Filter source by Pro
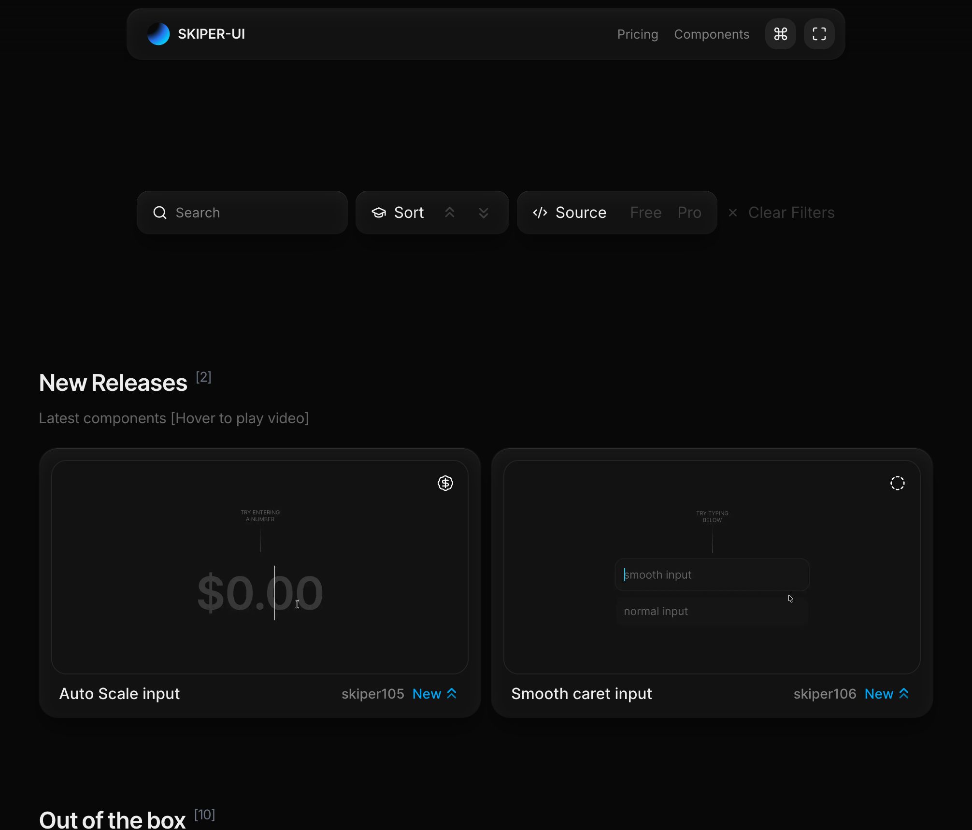The height and width of the screenshot is (830, 972). [689, 213]
